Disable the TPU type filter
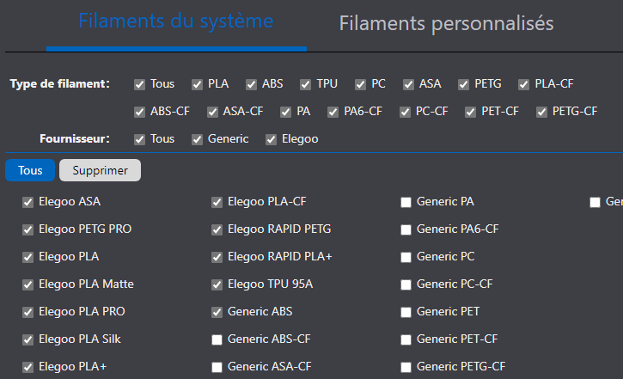The width and height of the screenshot is (623, 379). 306,84
